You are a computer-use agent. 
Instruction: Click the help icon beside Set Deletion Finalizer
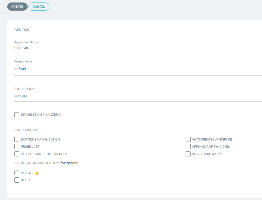click(x=60, y=115)
